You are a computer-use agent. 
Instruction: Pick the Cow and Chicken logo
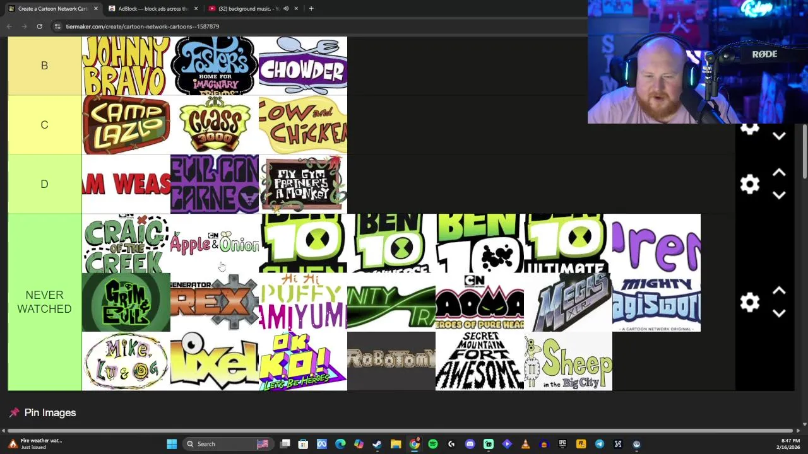coord(303,125)
